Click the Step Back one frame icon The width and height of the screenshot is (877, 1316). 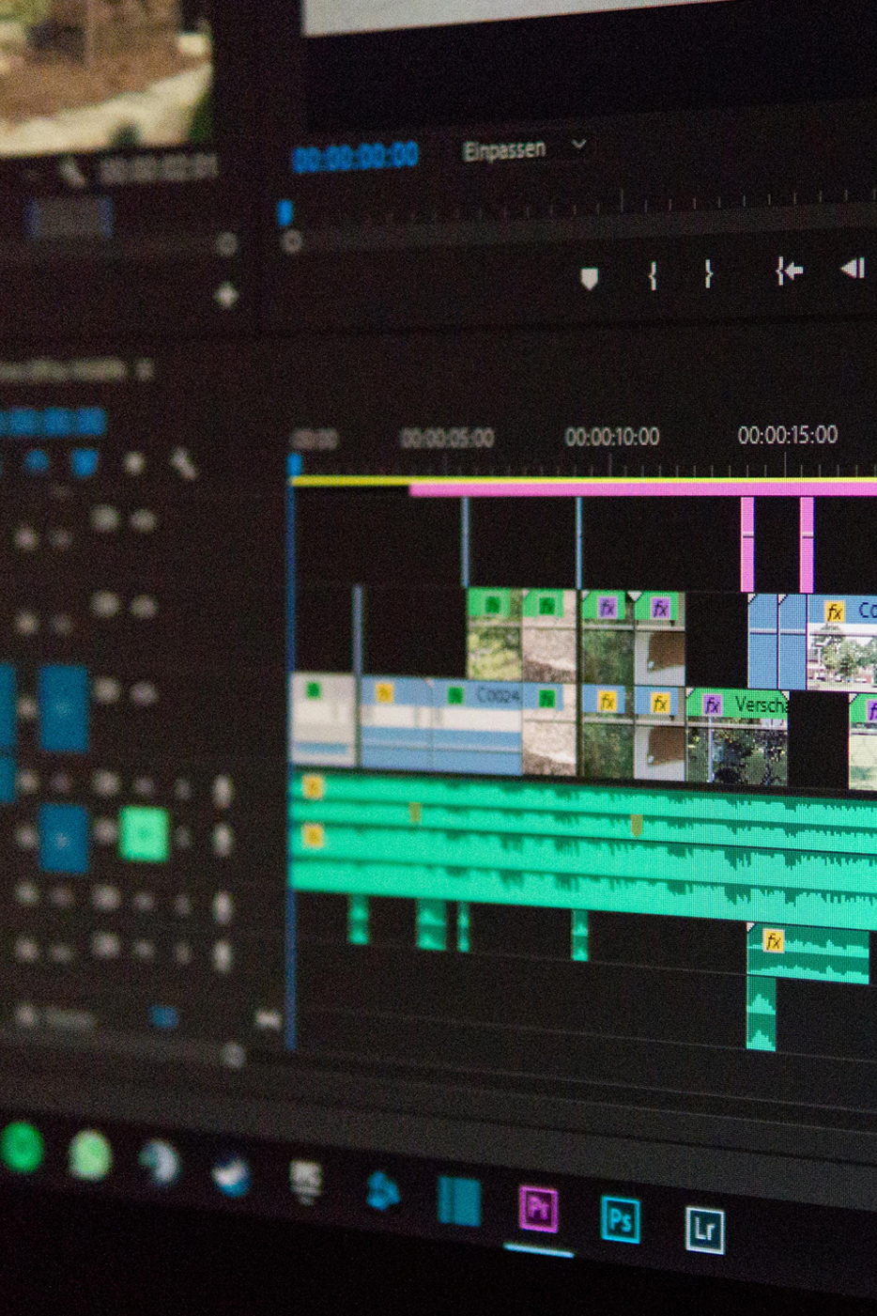tap(853, 270)
